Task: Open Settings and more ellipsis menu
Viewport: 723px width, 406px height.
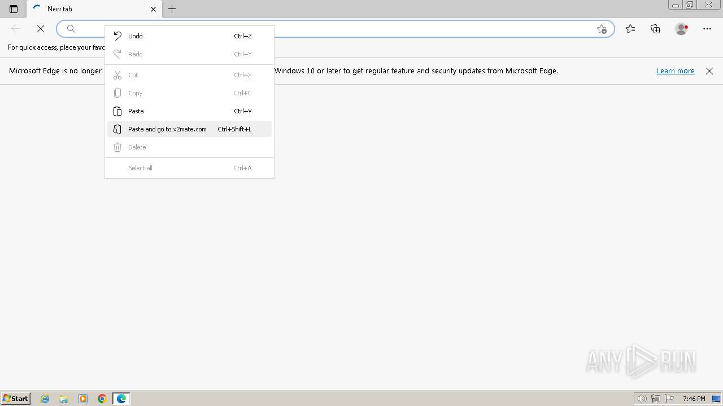Action: tap(707, 29)
